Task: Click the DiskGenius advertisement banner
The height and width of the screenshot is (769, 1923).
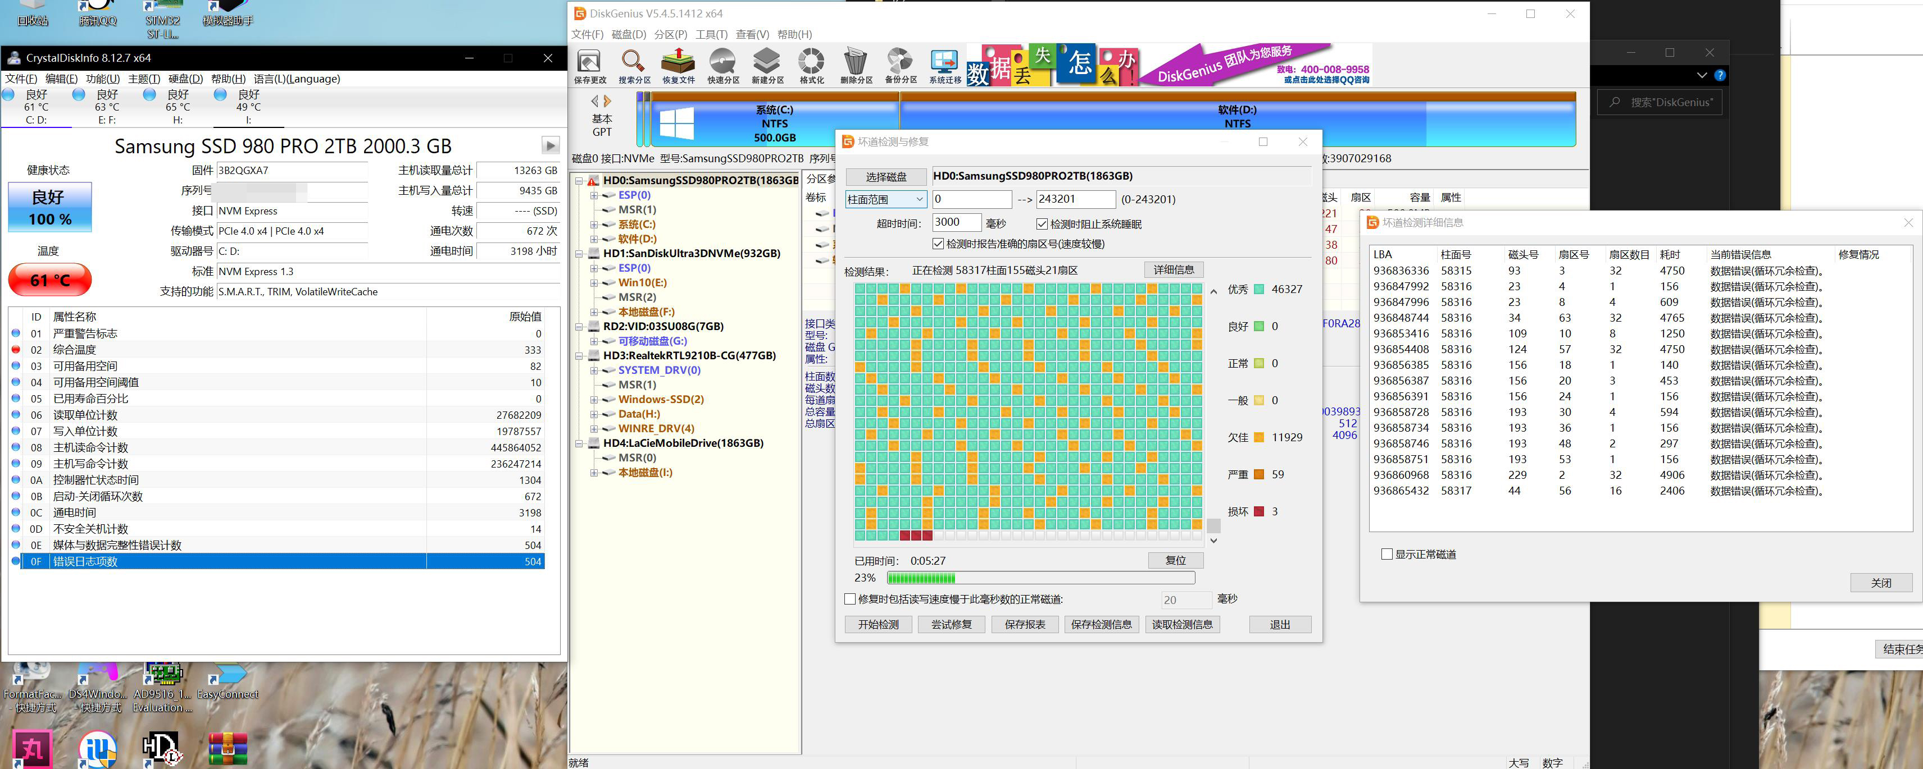Action: (x=1169, y=65)
